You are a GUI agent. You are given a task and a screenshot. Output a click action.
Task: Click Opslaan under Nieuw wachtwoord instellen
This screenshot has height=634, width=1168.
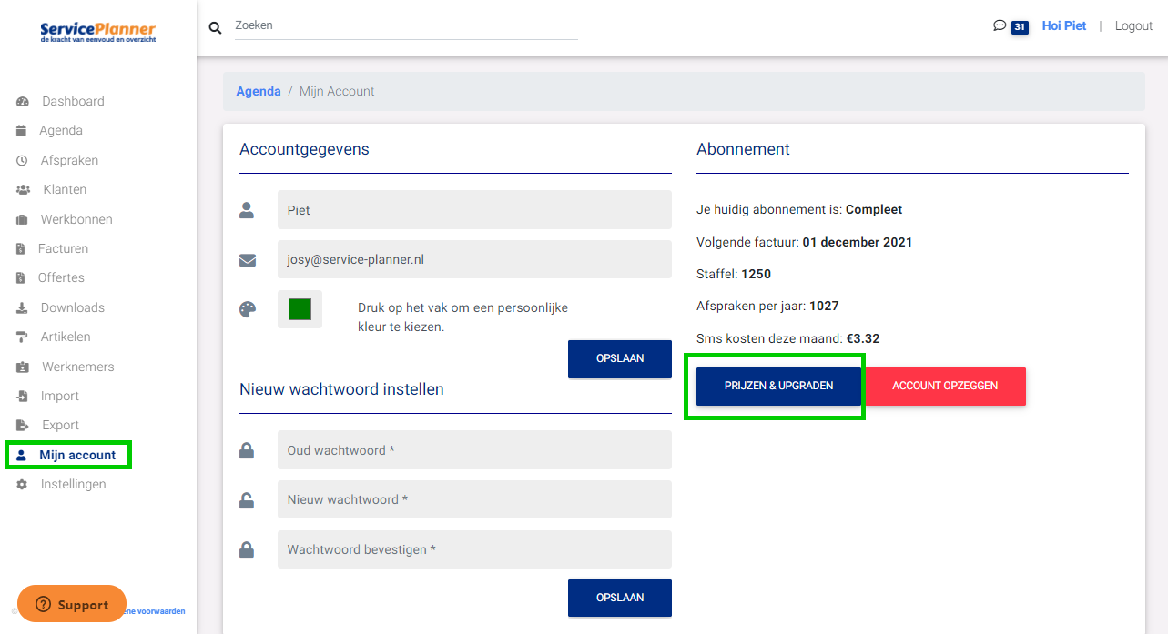tap(620, 598)
